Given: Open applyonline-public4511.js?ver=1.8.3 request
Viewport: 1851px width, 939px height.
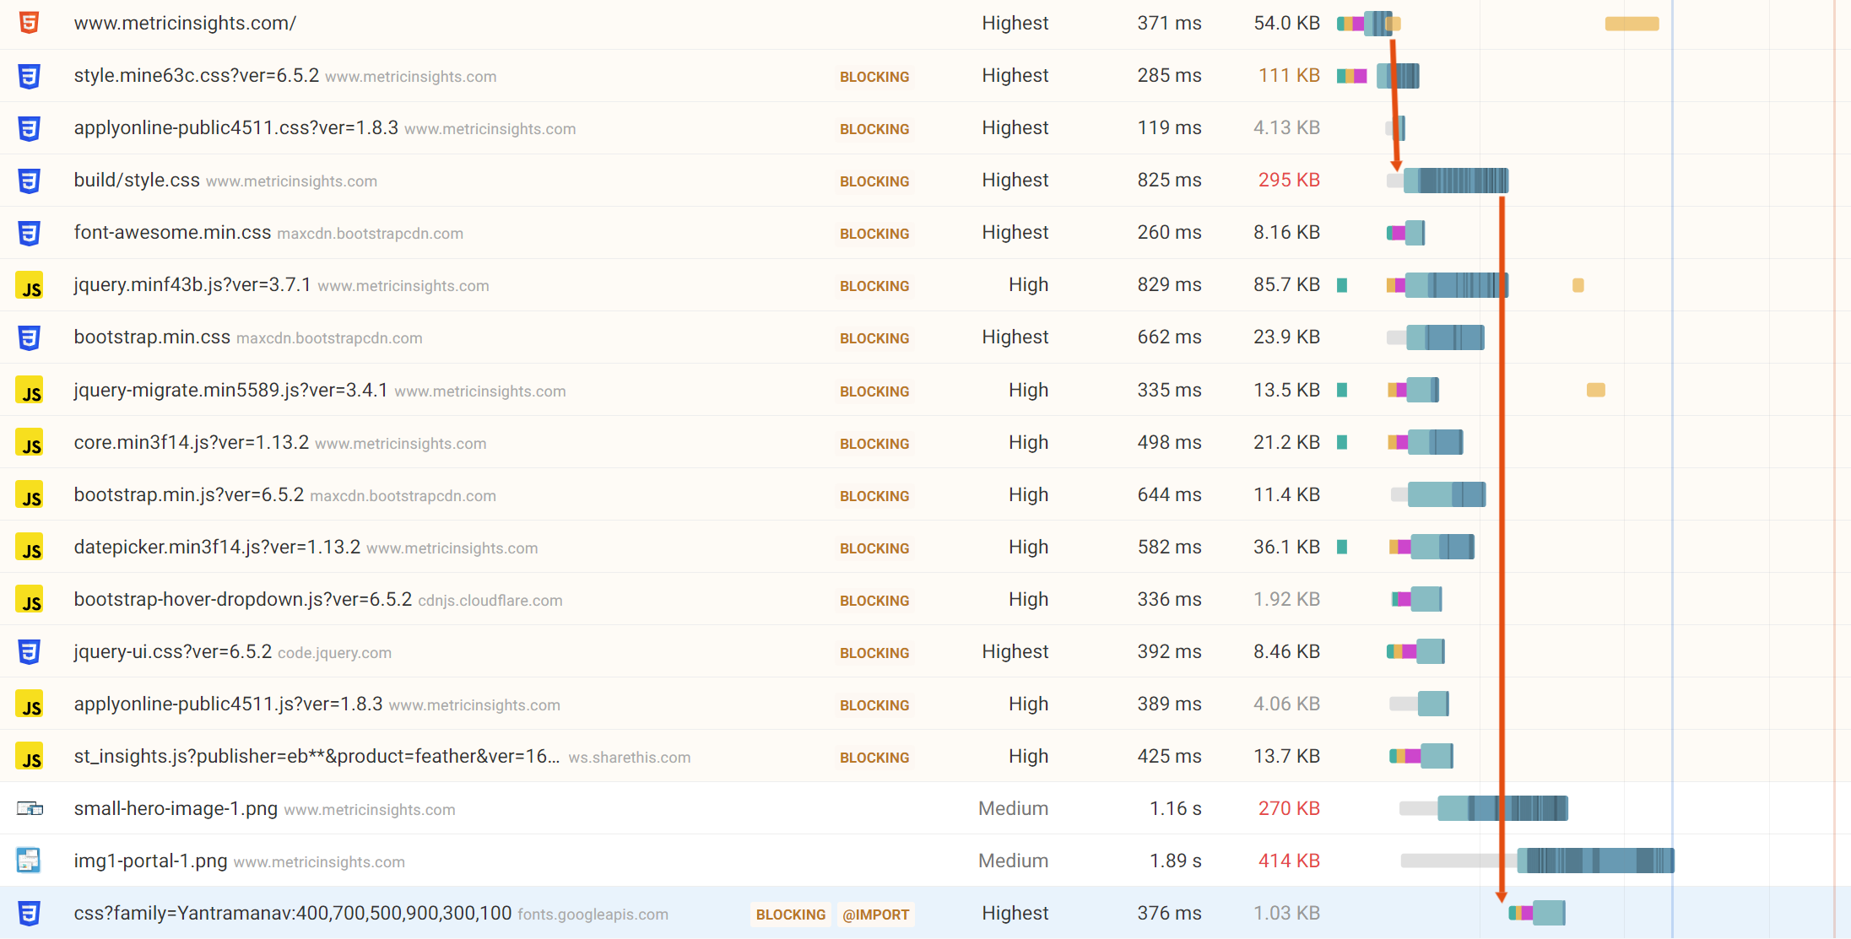Looking at the screenshot, I should (229, 704).
